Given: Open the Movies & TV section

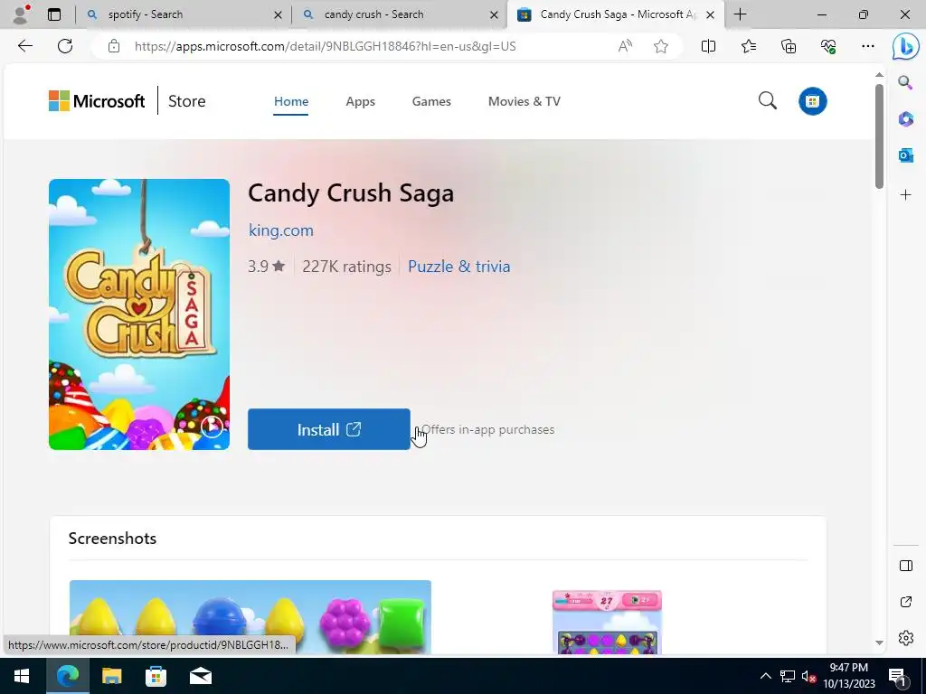Looking at the screenshot, I should pos(524,101).
